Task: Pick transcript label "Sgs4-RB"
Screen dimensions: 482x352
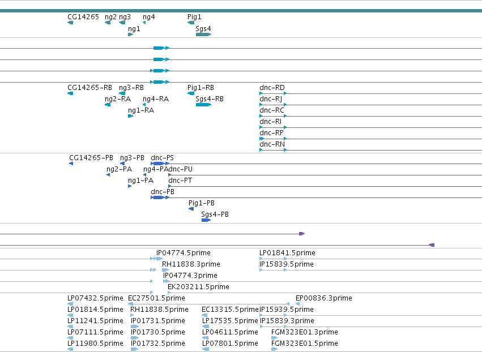Action: [210, 99]
